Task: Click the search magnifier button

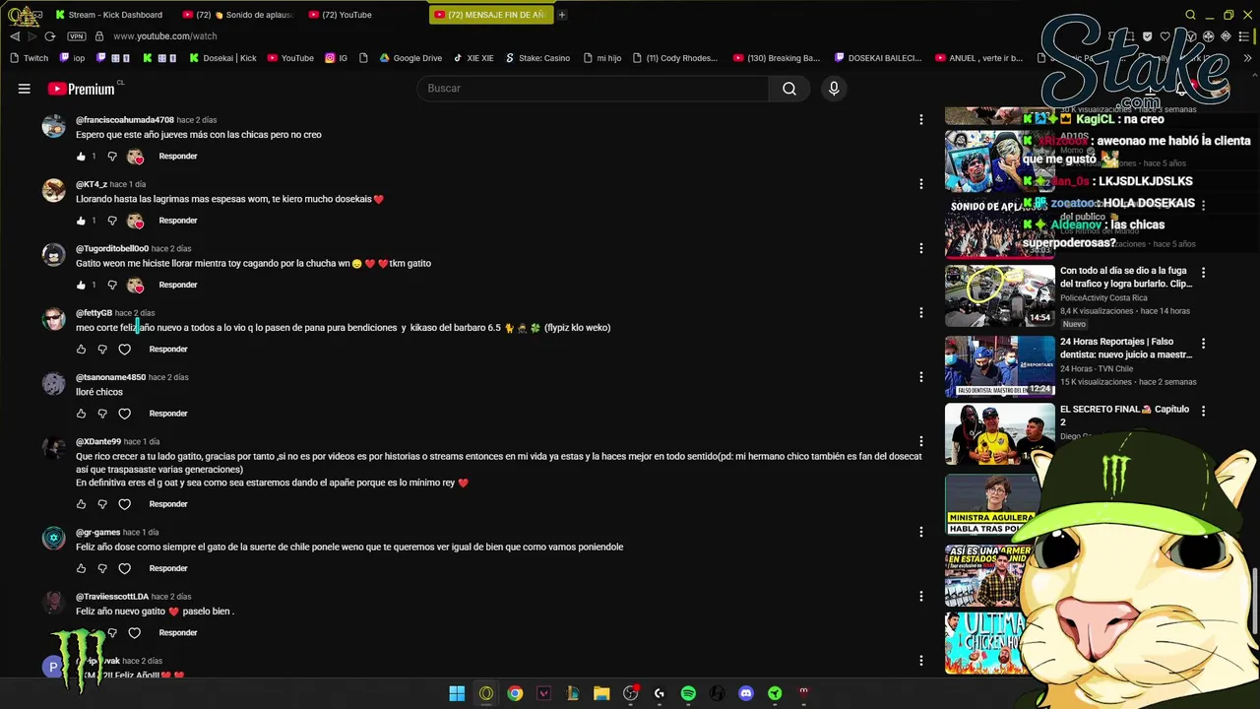Action: pyautogui.click(x=789, y=89)
